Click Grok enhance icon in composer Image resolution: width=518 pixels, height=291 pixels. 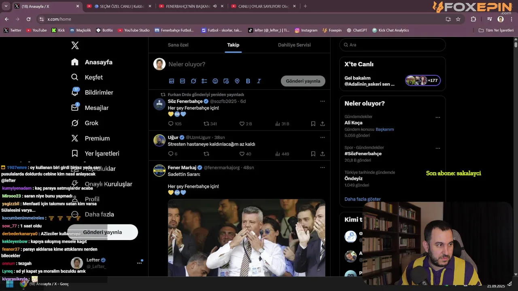coord(193,81)
